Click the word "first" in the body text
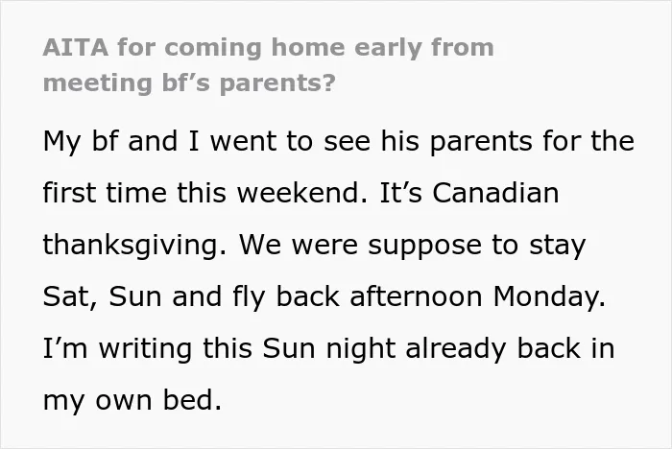672x449 pixels. pyautogui.click(x=69, y=193)
